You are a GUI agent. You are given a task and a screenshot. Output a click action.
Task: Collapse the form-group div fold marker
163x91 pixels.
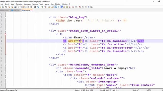5,82
